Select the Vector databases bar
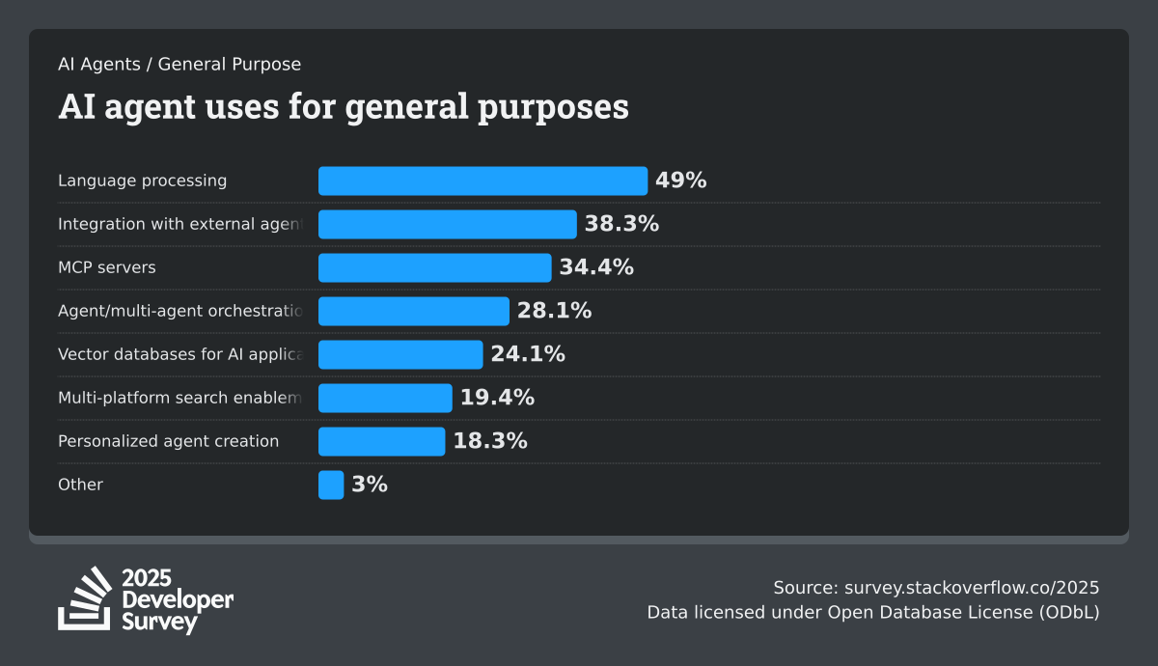Image resolution: width=1158 pixels, height=666 pixels. pos(400,354)
